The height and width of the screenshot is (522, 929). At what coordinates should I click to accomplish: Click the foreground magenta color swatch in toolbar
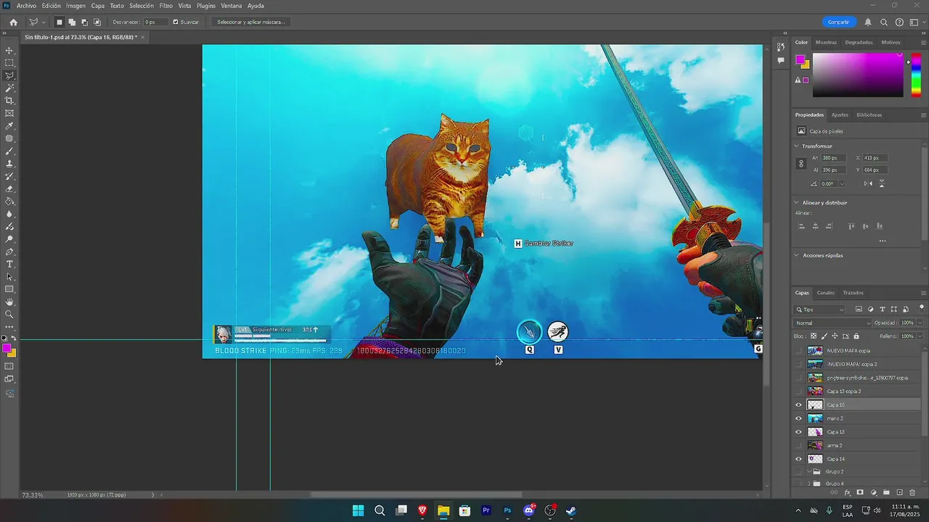point(7,349)
